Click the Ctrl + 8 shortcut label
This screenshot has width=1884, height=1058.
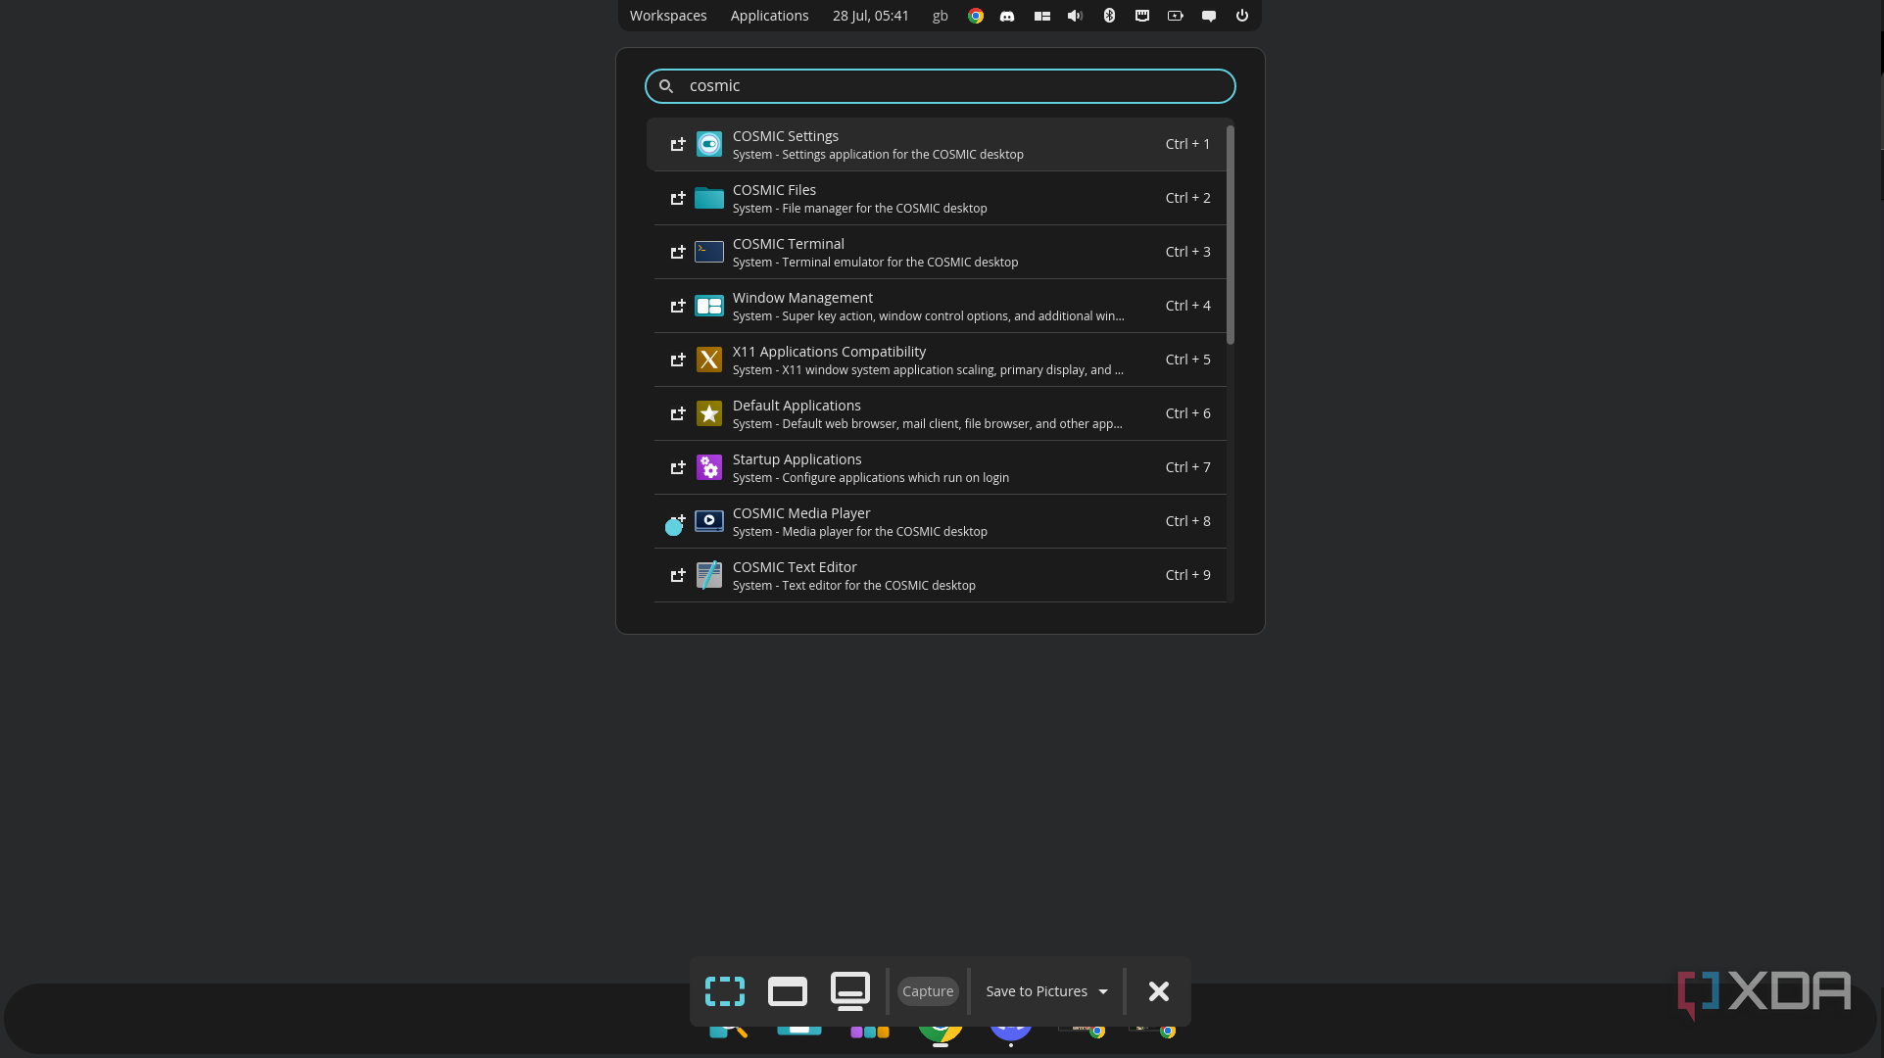[1187, 521]
